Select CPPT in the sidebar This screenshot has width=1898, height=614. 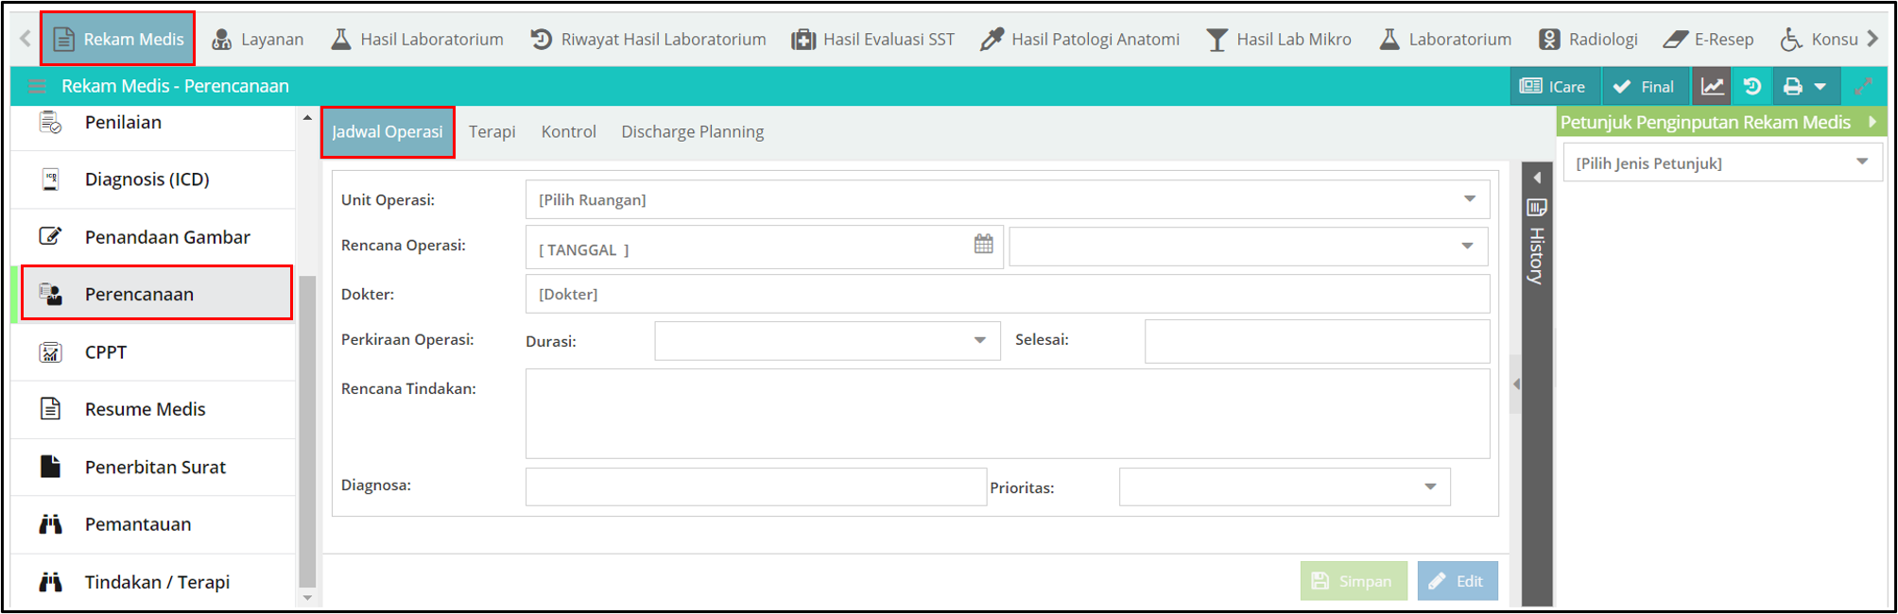153,352
